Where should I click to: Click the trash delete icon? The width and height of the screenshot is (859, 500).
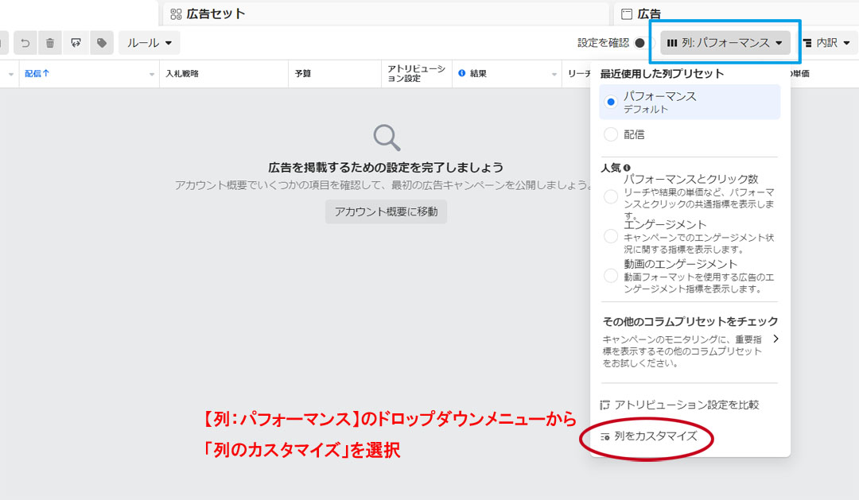click(50, 43)
